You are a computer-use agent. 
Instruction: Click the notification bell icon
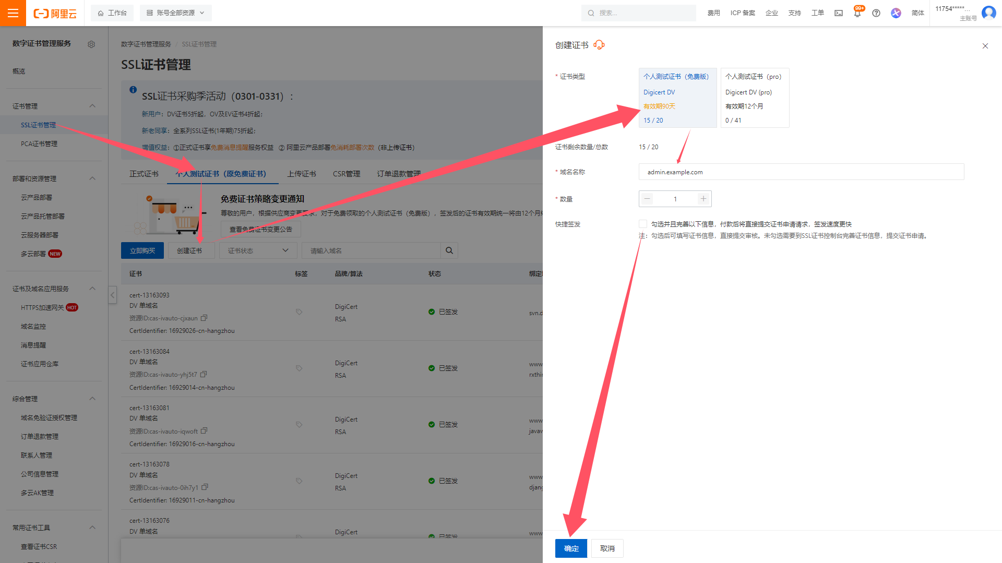[857, 14]
